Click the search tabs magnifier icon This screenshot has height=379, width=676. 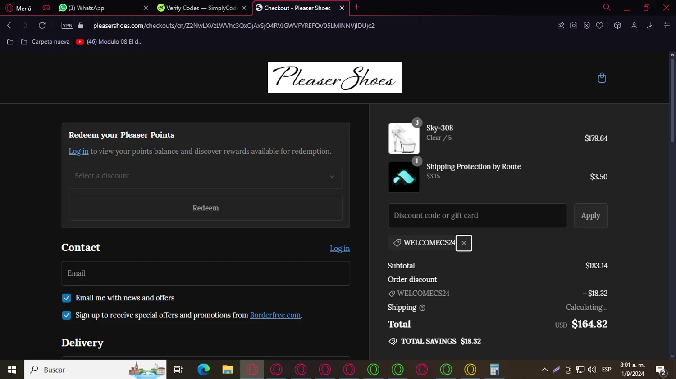(x=607, y=7)
